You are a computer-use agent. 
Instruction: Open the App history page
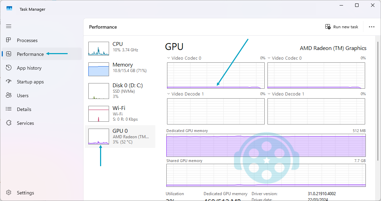click(x=42, y=68)
